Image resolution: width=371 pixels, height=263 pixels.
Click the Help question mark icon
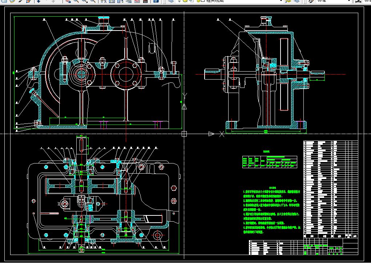(x=156, y=1)
